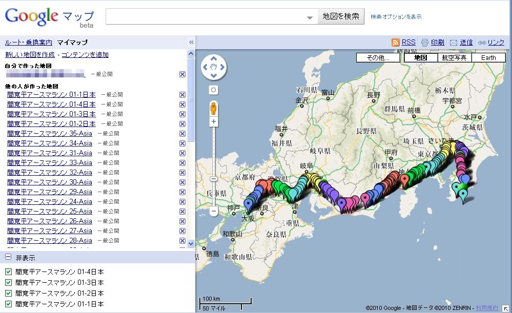Expand the その他... map options menu
Image resolution: width=512 pixels, height=313 pixels.
coord(378,58)
